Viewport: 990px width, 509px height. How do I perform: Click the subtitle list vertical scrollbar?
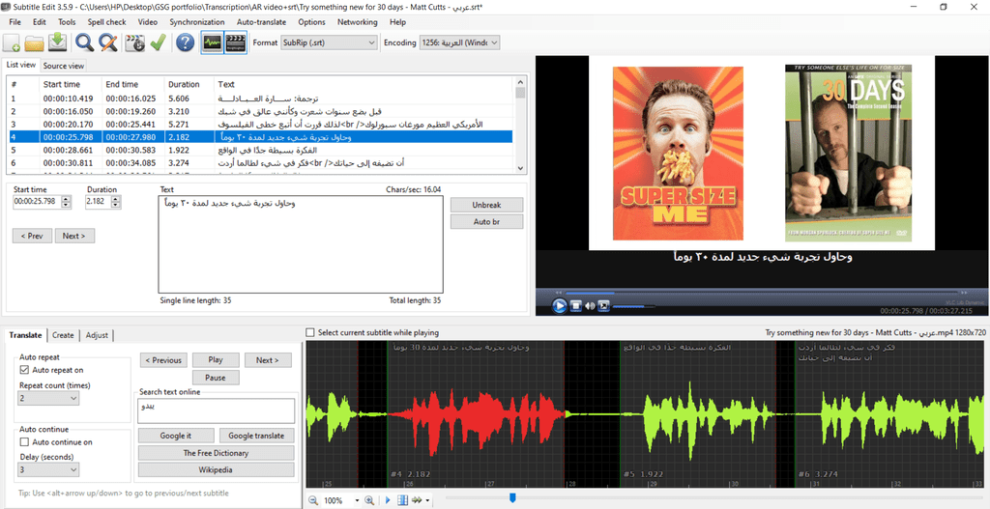point(520,125)
